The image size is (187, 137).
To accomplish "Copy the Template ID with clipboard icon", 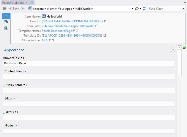I will (x=105, y=36).
